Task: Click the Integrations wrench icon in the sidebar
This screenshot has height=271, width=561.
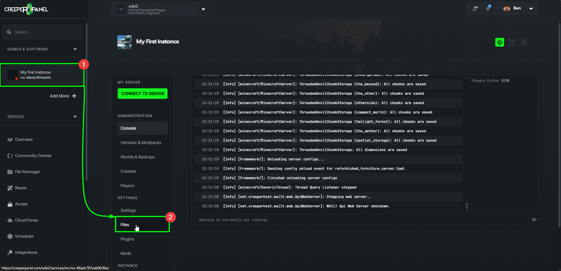Action: 10,252
